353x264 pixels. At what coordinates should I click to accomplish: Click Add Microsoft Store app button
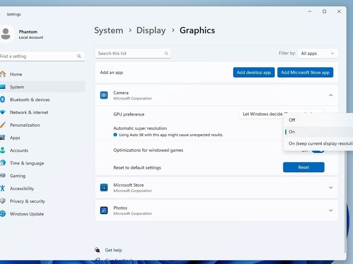pos(305,72)
